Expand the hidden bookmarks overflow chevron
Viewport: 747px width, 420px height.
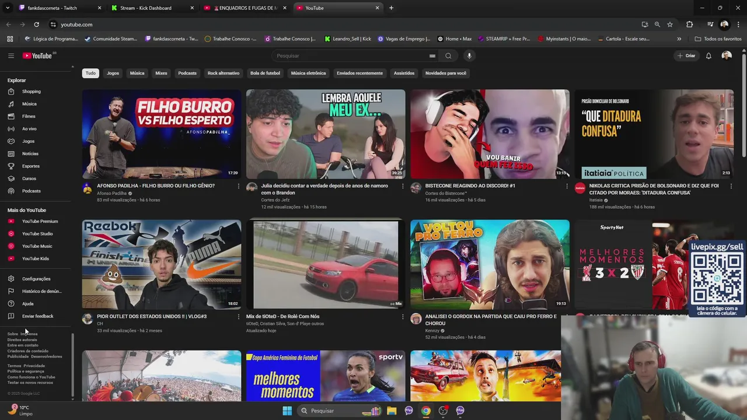pos(679,39)
